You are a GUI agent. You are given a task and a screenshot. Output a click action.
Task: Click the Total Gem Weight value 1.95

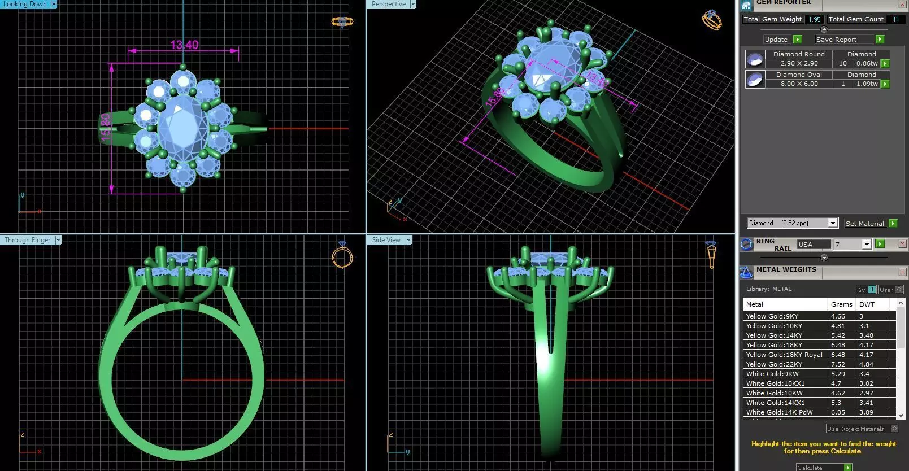tap(814, 19)
